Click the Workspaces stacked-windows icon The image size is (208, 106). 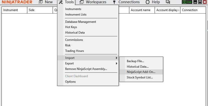82,2
